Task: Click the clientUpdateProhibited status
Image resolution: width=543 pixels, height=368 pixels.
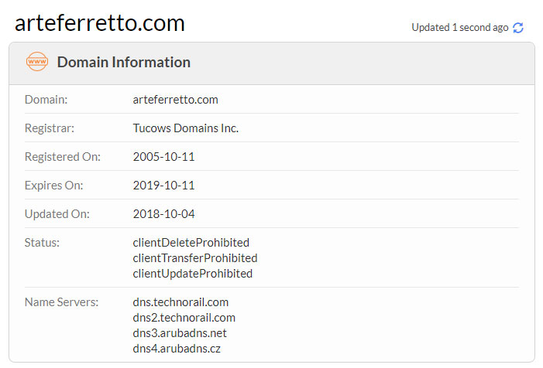Action: (193, 274)
